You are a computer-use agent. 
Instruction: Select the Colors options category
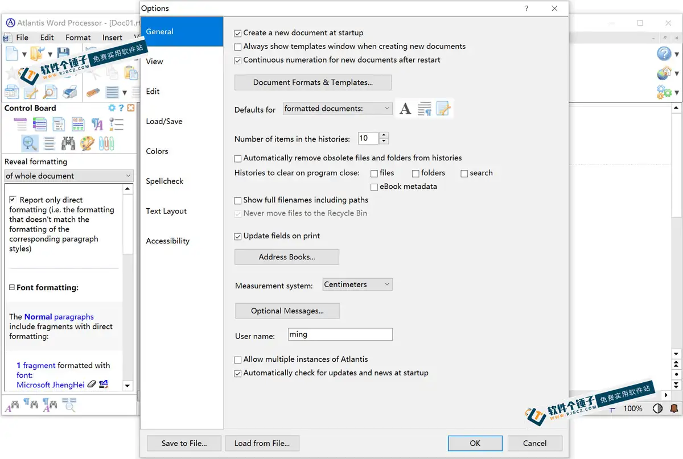point(182,151)
